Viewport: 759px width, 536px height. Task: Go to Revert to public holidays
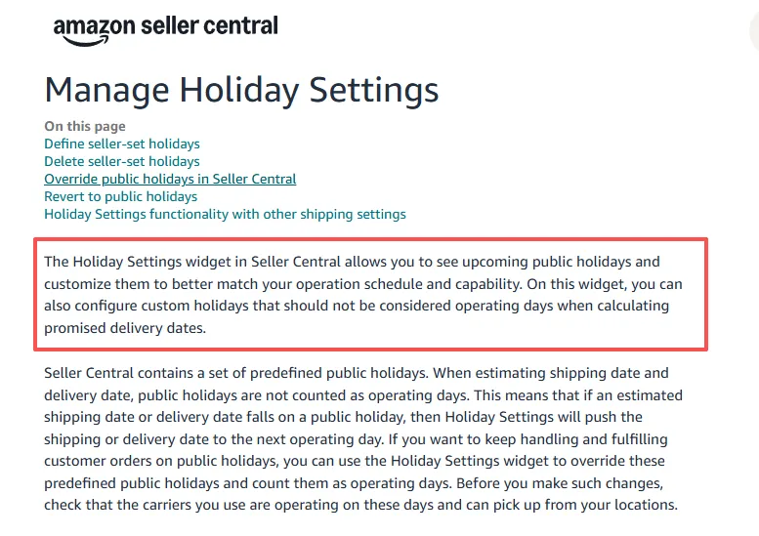(x=121, y=196)
